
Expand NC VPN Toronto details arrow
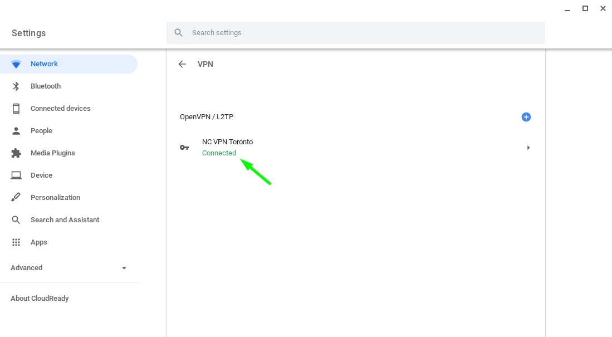[x=528, y=148]
